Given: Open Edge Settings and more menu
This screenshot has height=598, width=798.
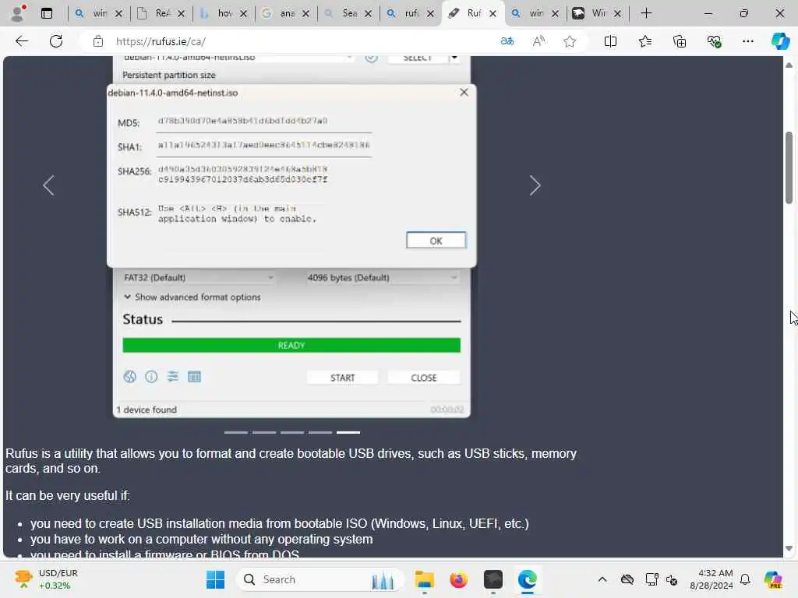Looking at the screenshot, I should [x=747, y=41].
